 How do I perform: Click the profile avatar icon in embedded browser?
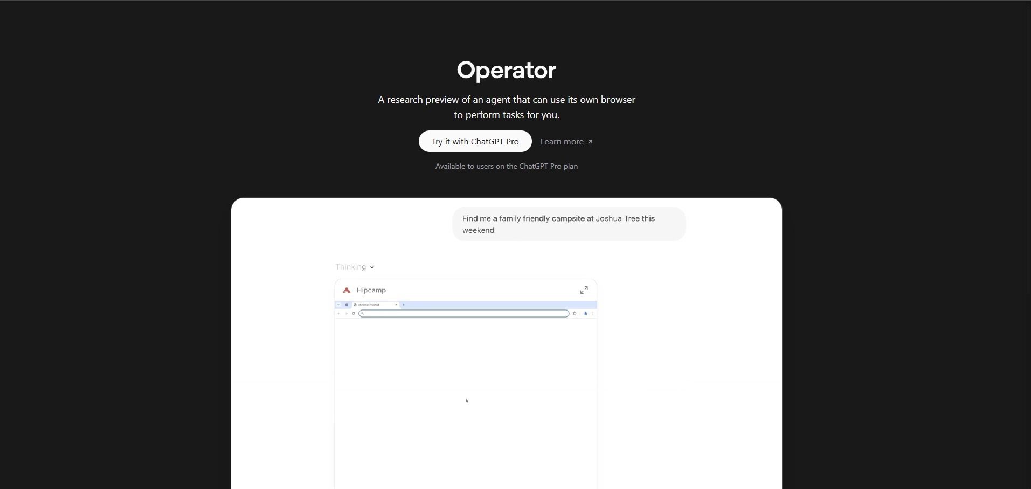click(x=586, y=313)
